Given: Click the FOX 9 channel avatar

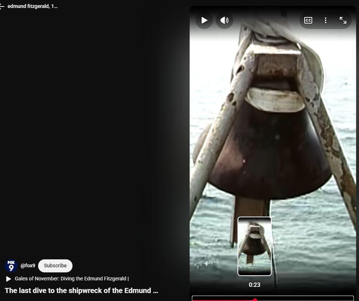Looking at the screenshot, I should coord(11,266).
